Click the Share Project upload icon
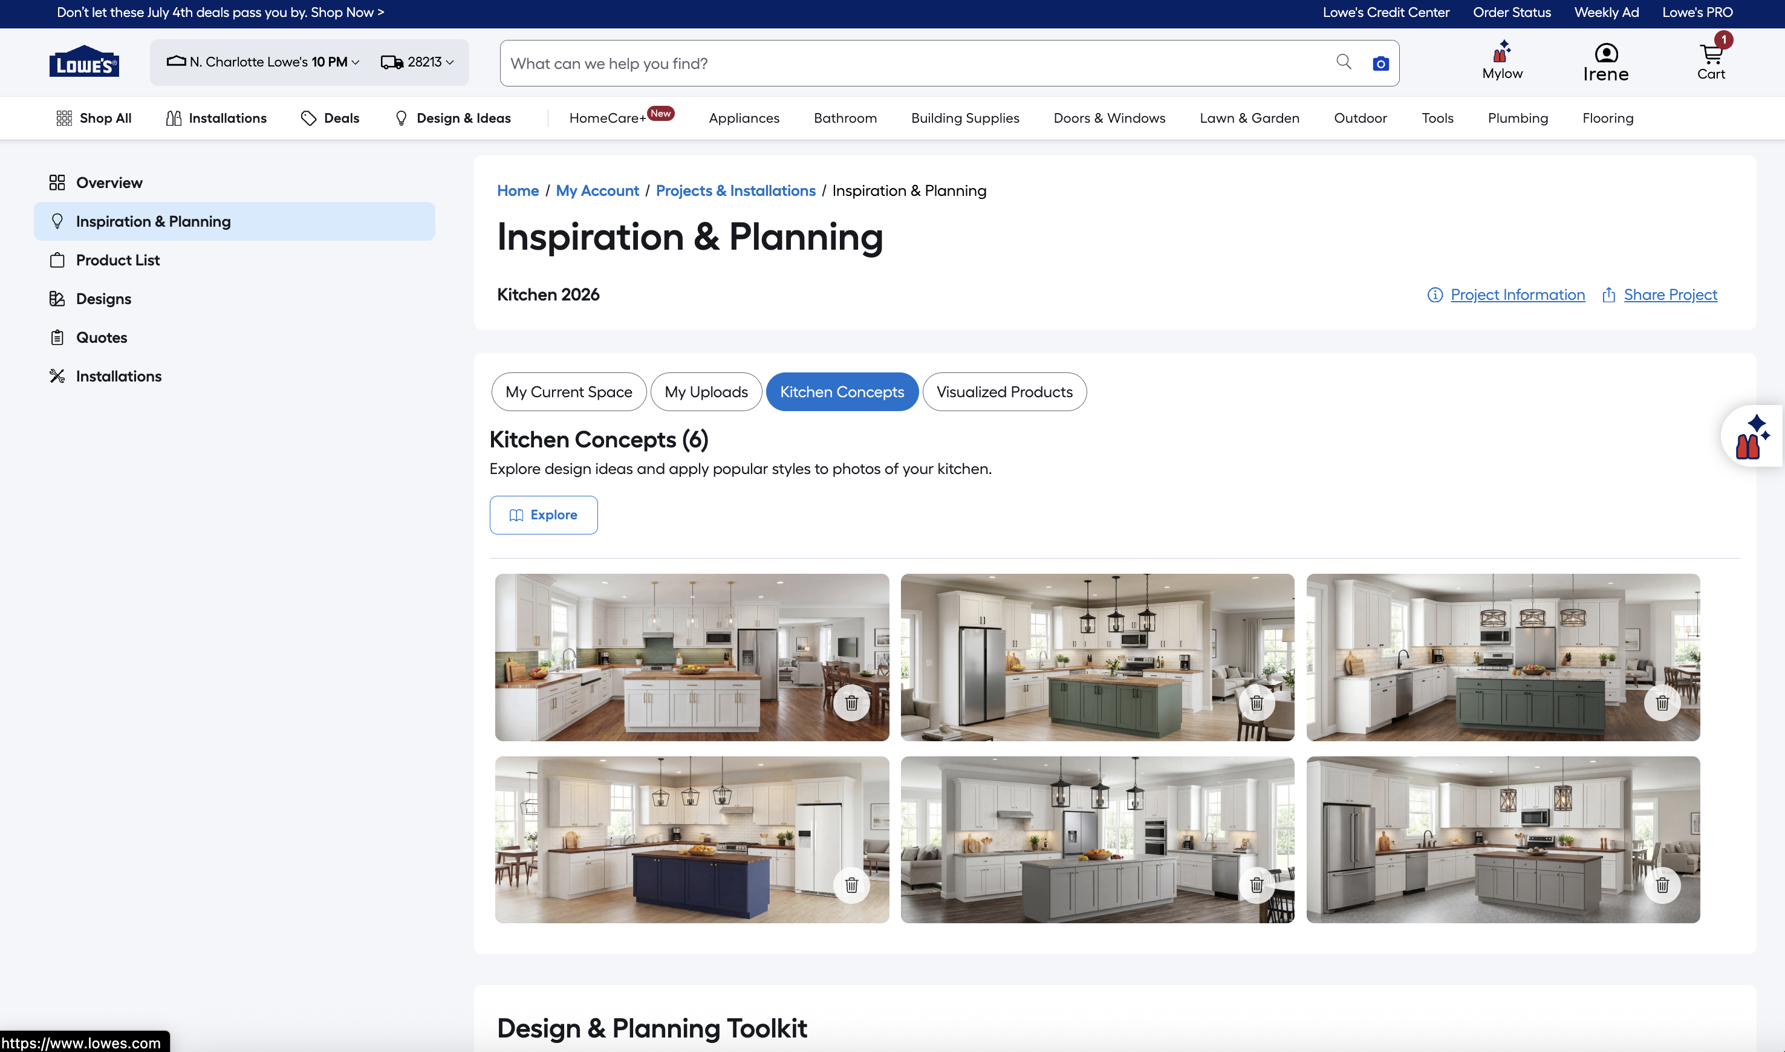The height and width of the screenshot is (1052, 1785). coord(1608,295)
